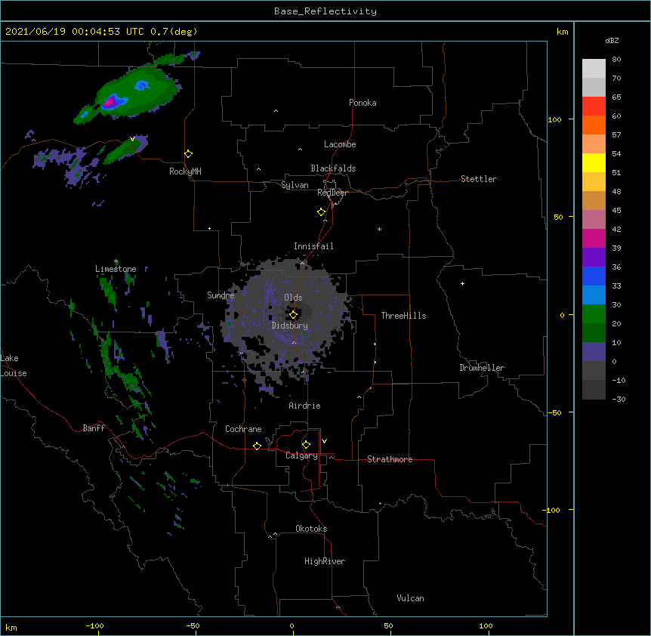Click the Calgary label
Screen dimensions: 651x636
(x=302, y=455)
